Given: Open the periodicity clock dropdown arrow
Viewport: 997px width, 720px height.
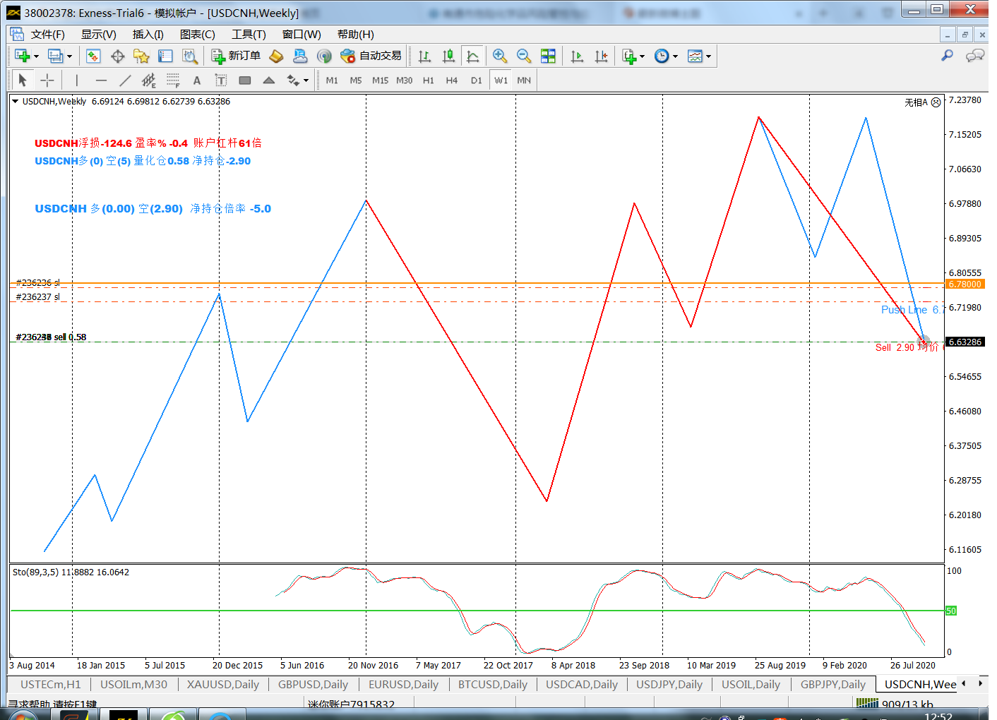Looking at the screenshot, I should [x=676, y=56].
